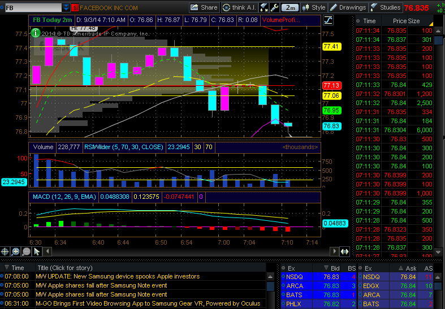This screenshot has width=445, height=309.
Task: Click the gear dot beside Time header
Action: click(x=358, y=21)
